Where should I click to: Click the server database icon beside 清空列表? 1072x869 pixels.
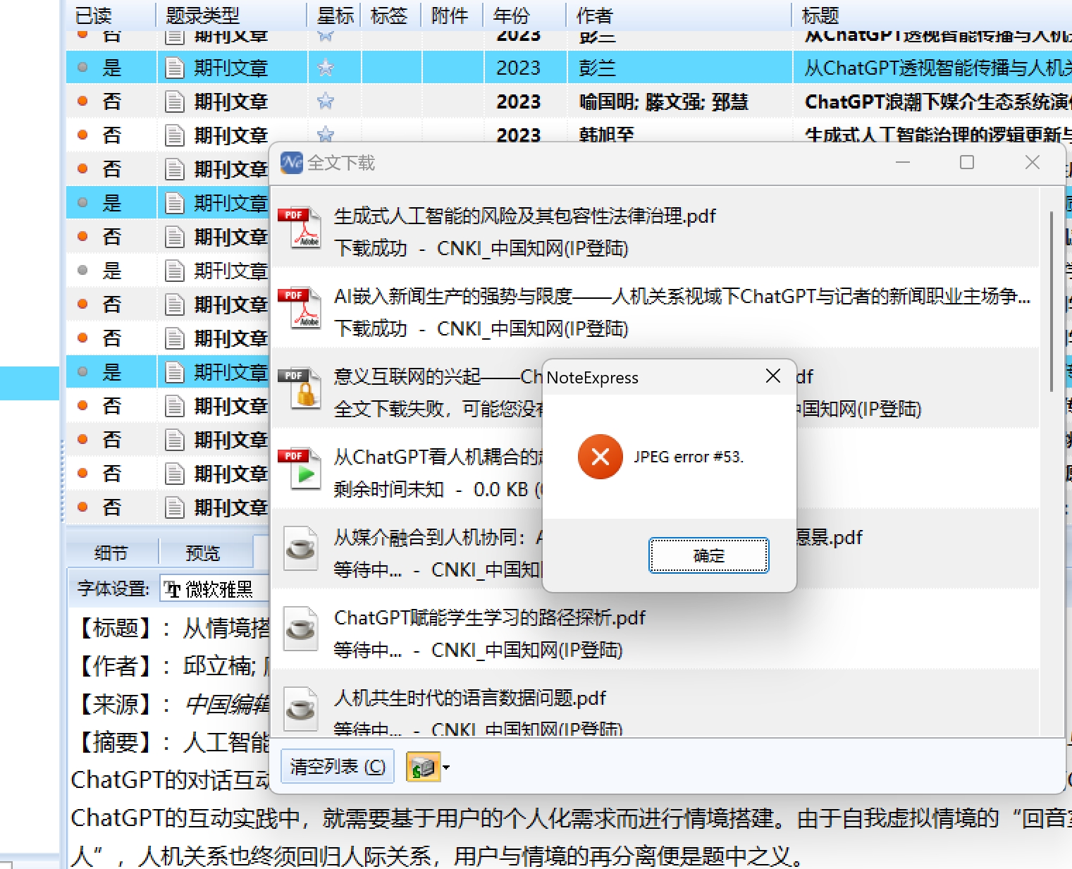tap(422, 767)
